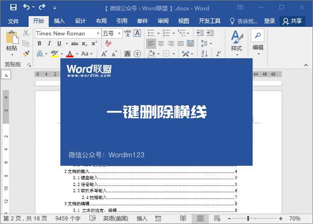The image size is (313, 224).
Task: Enable center alignment for the paragraph
Action: tap(161, 43)
